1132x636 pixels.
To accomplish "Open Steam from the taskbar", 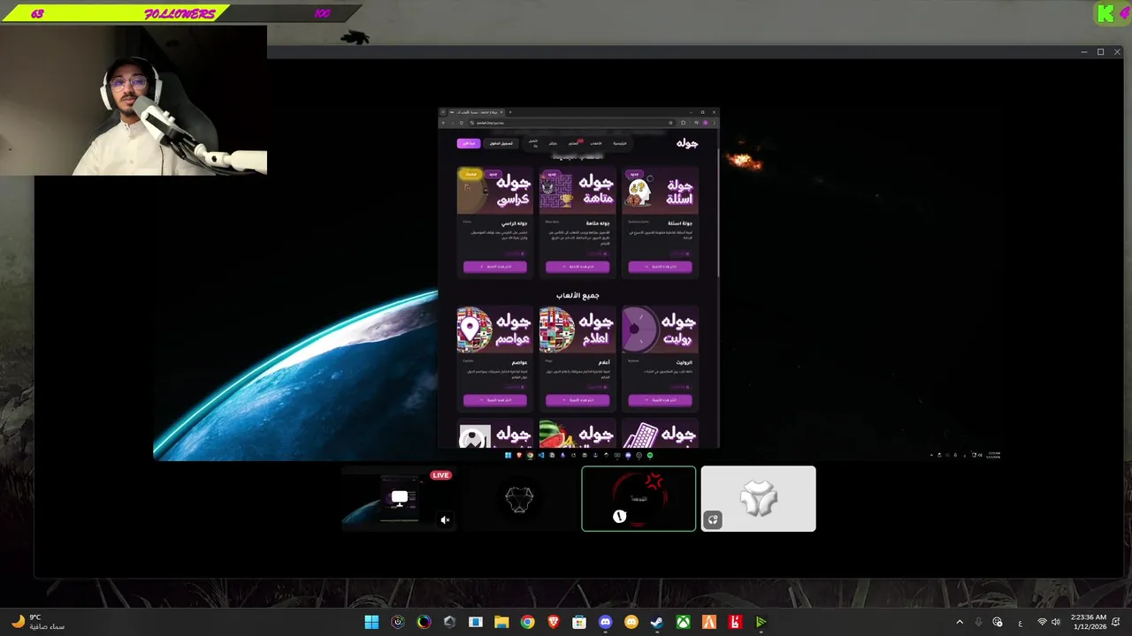I will pos(657,622).
